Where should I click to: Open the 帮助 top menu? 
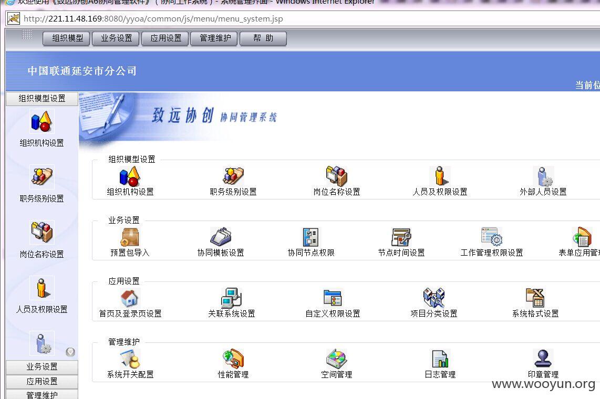pyautogui.click(x=263, y=38)
